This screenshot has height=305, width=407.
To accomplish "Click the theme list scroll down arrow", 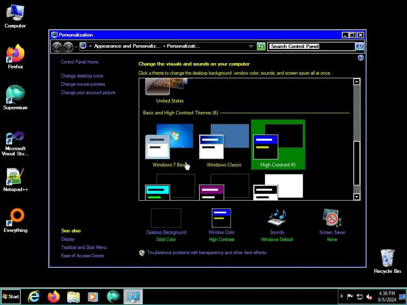I will pos(357,197).
